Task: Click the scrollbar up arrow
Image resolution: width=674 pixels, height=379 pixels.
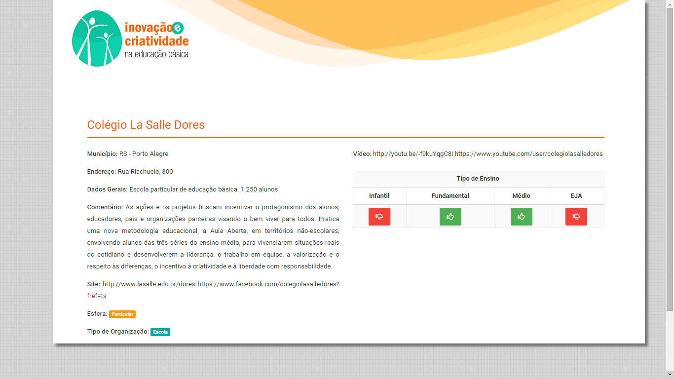Action: [670, 3]
